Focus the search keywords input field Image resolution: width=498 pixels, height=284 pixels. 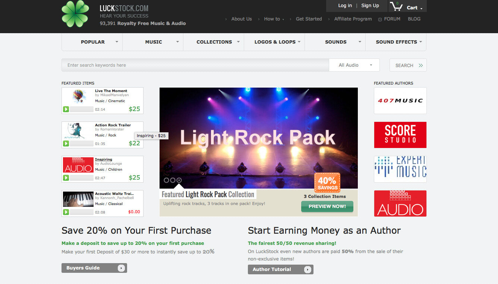(195, 65)
